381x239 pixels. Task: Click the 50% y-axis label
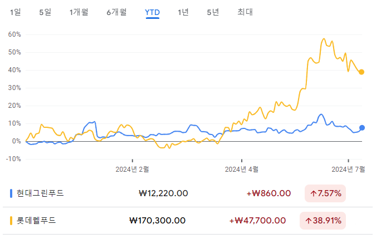[14, 52]
